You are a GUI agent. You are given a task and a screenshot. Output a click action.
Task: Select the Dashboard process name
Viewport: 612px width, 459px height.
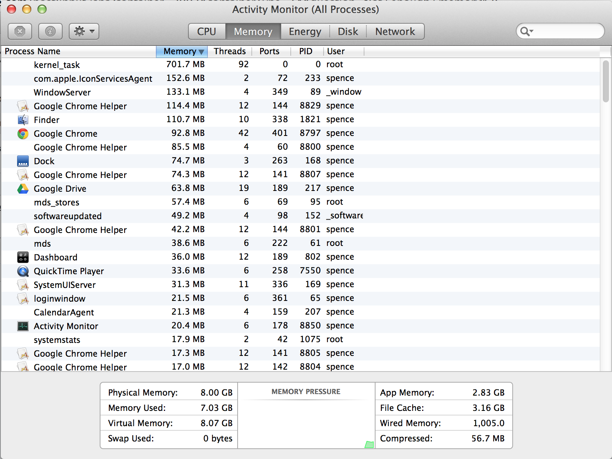click(x=56, y=257)
